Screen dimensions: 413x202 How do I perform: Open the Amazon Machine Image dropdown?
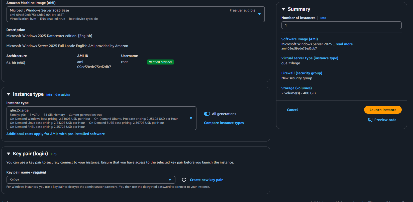[x=136, y=14]
